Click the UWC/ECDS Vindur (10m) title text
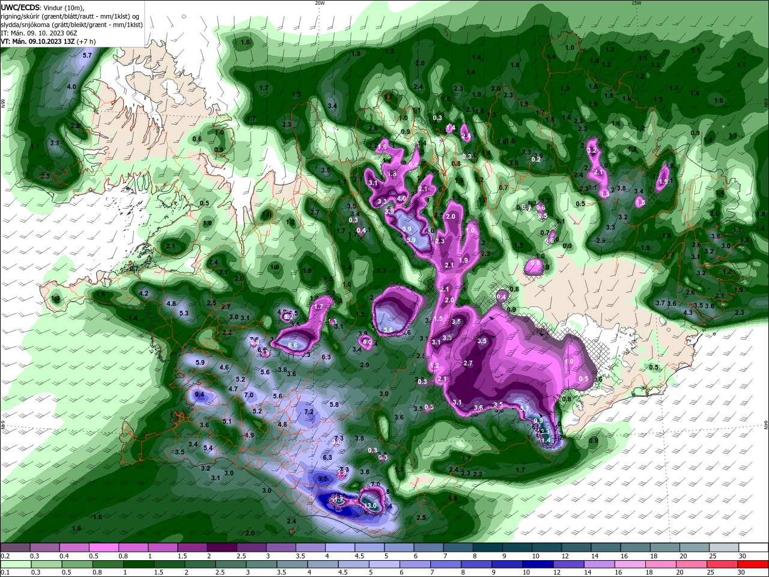Image resolution: width=769 pixels, height=577 pixels. click(43, 7)
